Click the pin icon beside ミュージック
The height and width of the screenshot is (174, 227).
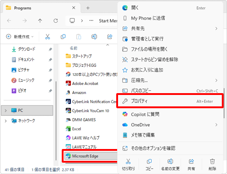[x=50, y=80]
